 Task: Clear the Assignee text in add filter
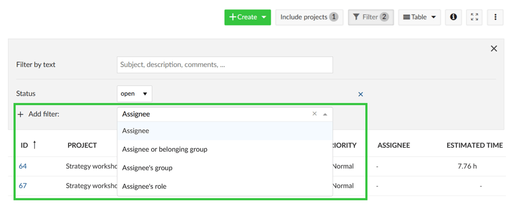(x=315, y=114)
